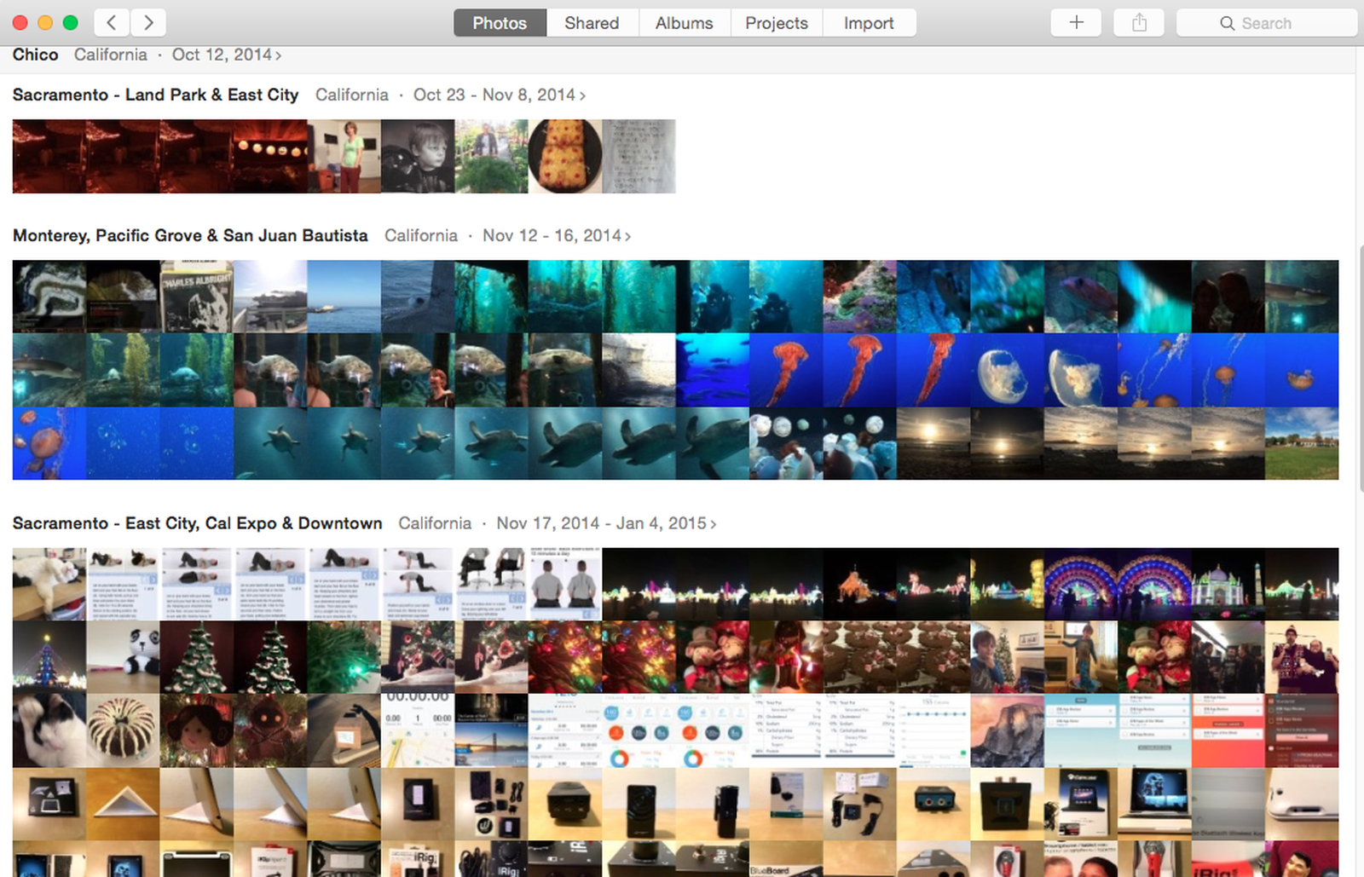Type in the Search field
The image size is (1364, 877).
[1279, 23]
